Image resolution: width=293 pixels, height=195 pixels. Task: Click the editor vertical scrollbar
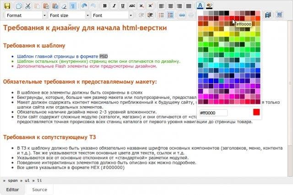coord(290,99)
